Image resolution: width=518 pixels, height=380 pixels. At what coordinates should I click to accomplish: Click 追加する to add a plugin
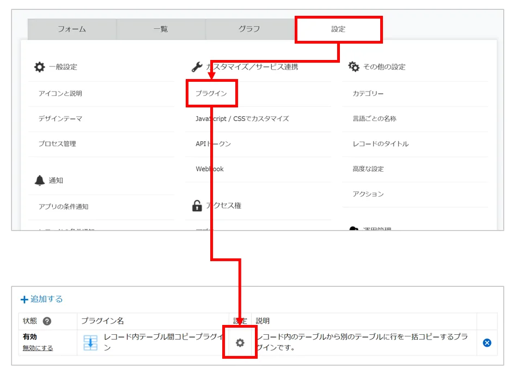(41, 299)
